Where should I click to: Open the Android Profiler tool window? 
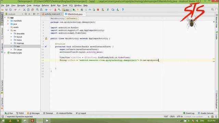[64, 113]
